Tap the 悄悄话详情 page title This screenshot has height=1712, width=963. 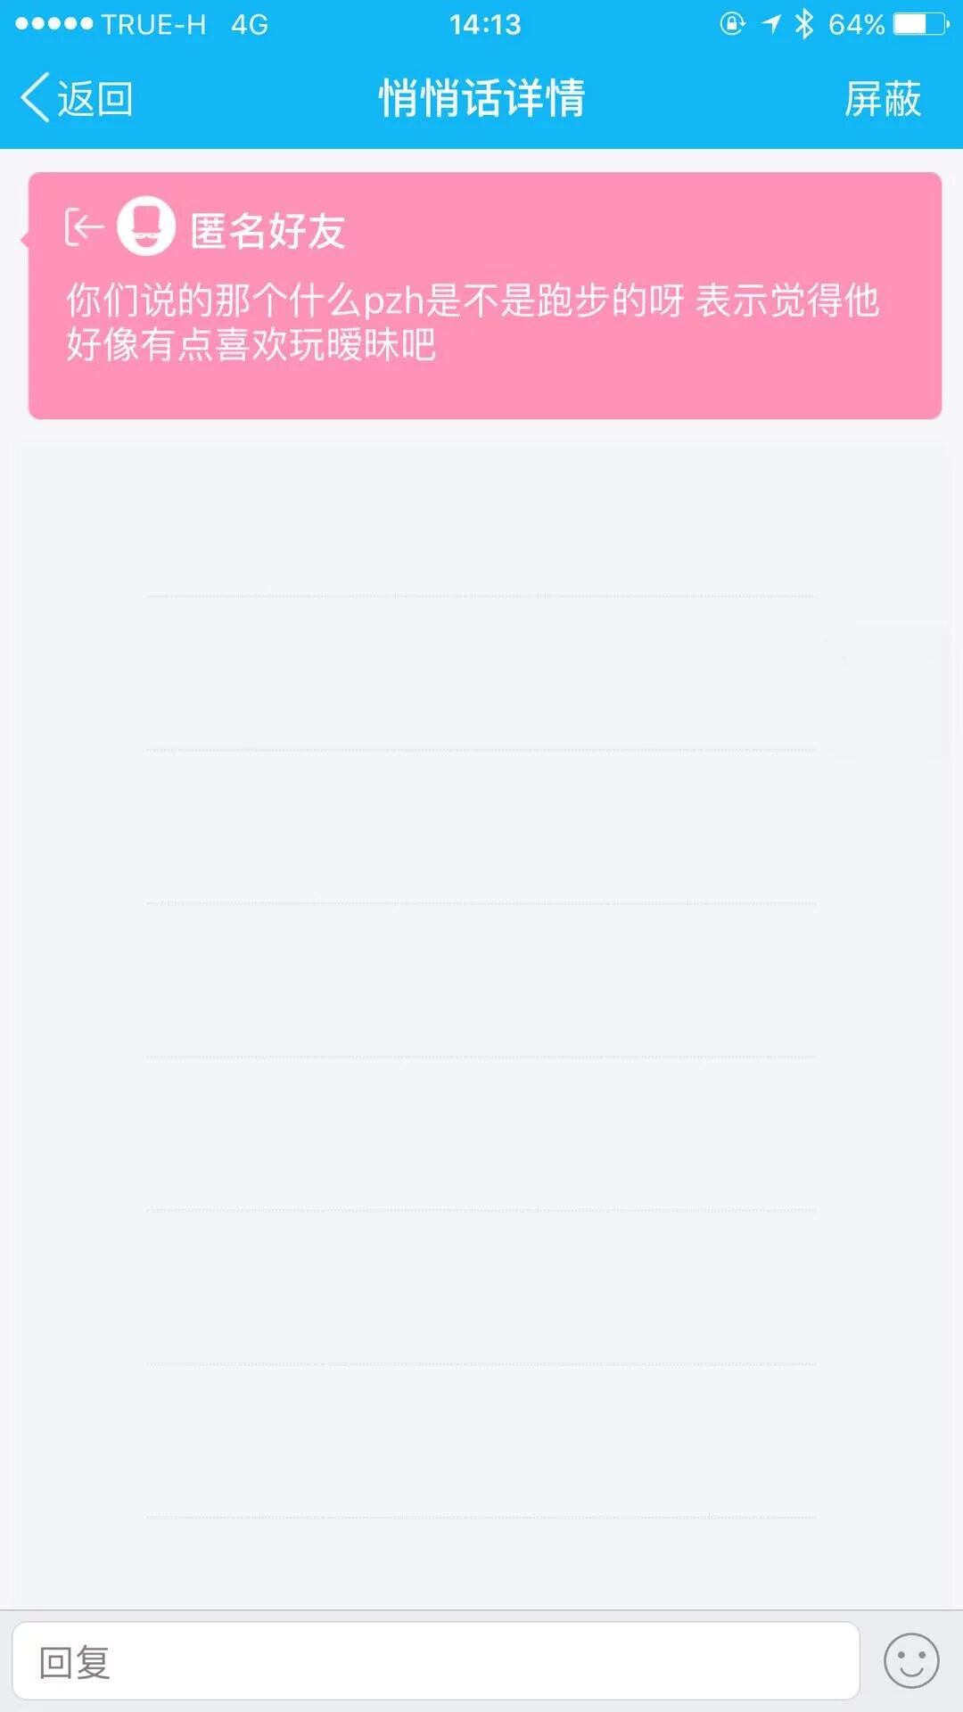pyautogui.click(x=481, y=98)
